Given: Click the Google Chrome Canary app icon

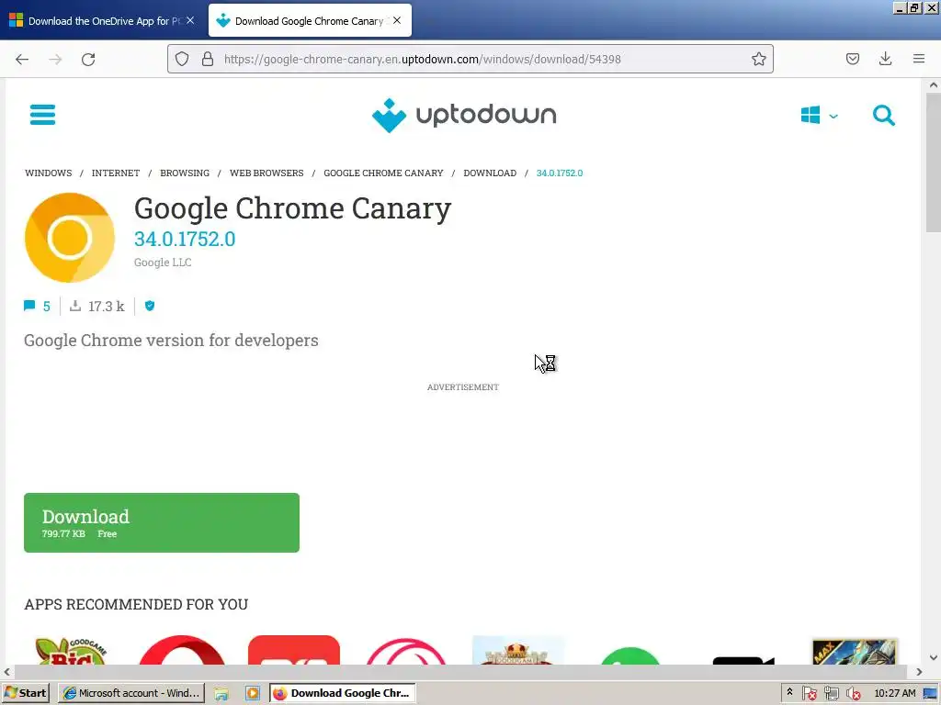Looking at the screenshot, I should [70, 238].
